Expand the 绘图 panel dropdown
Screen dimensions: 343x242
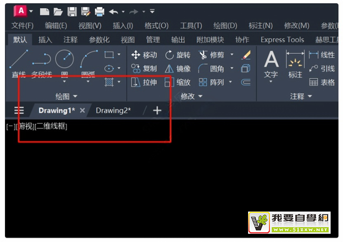pos(66,96)
